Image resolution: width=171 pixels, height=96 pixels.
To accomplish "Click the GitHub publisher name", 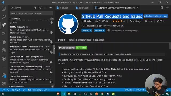I will [86, 21].
